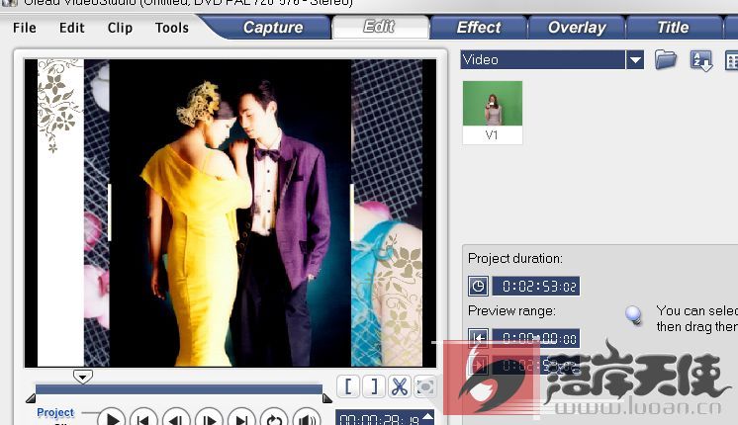738x425 pixels.
Task: Open the File menu
Action: click(25, 28)
